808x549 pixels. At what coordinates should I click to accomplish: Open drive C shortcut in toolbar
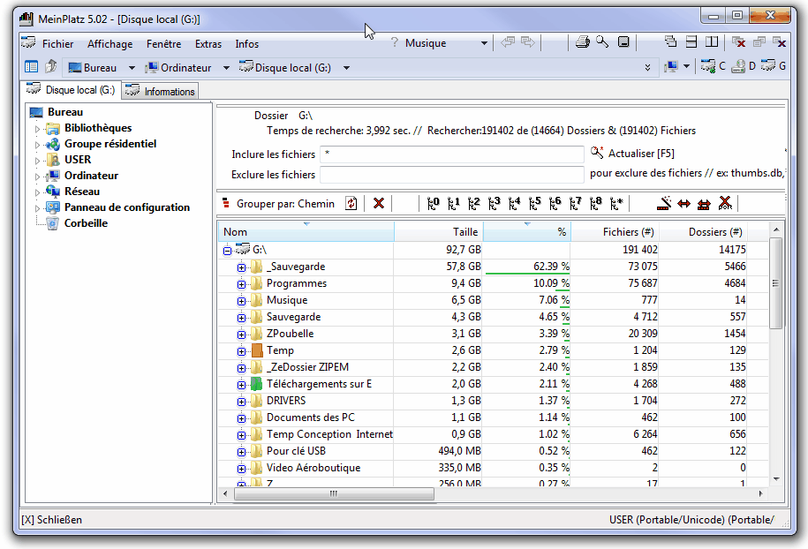714,66
